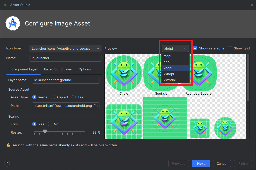Click the small legacy square icon preview
The image size is (256, 170).
click(x=200, y=128)
